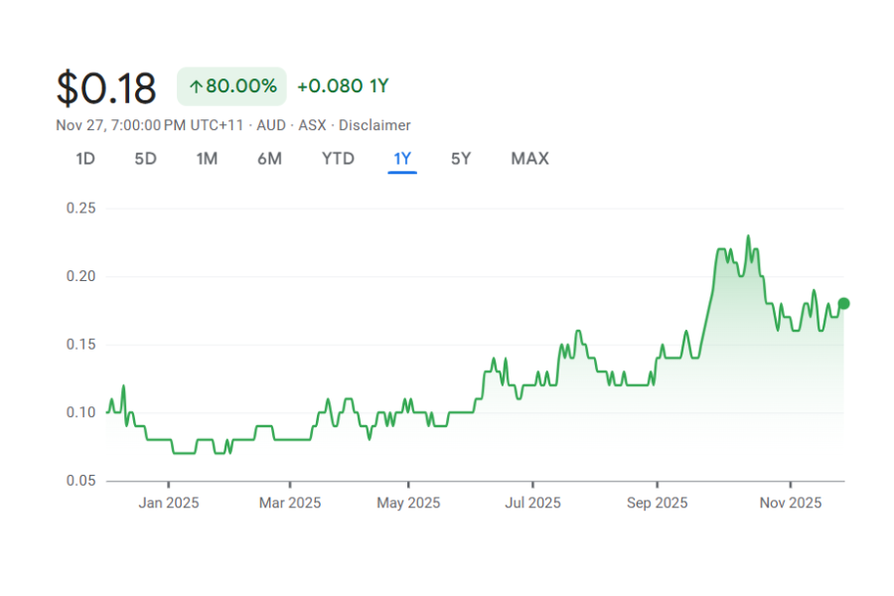Click the 80.00% percentage figure
The height and width of the screenshot is (596, 894).
(241, 86)
